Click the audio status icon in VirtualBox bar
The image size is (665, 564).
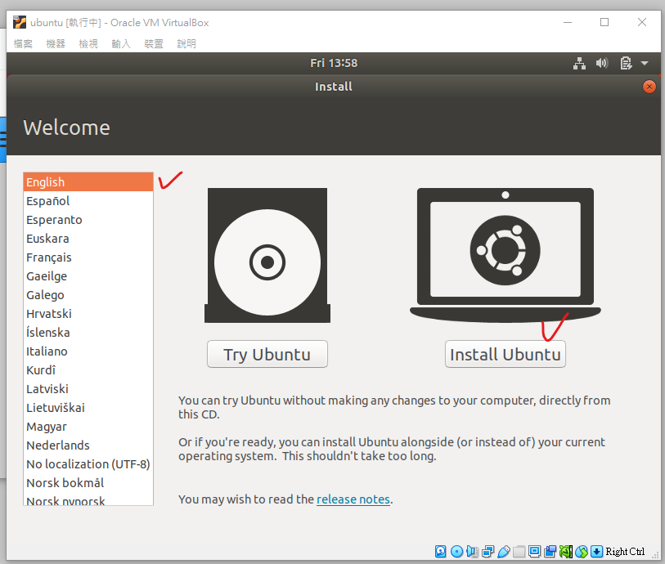(472, 551)
